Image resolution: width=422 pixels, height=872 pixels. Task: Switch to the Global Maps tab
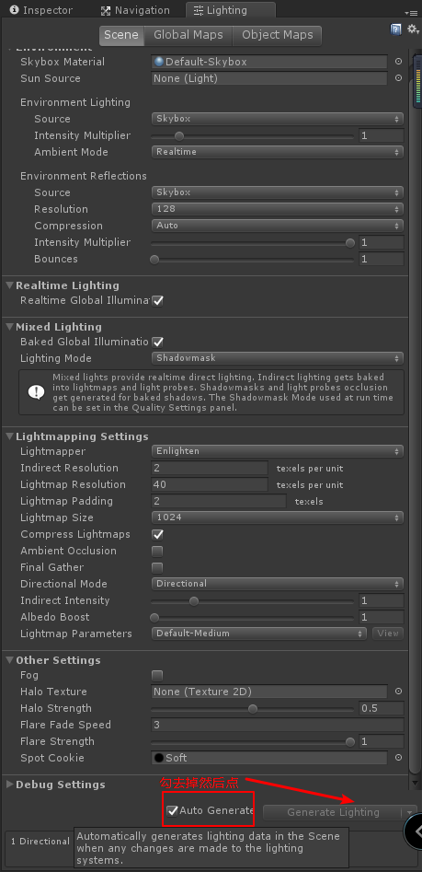pos(188,35)
